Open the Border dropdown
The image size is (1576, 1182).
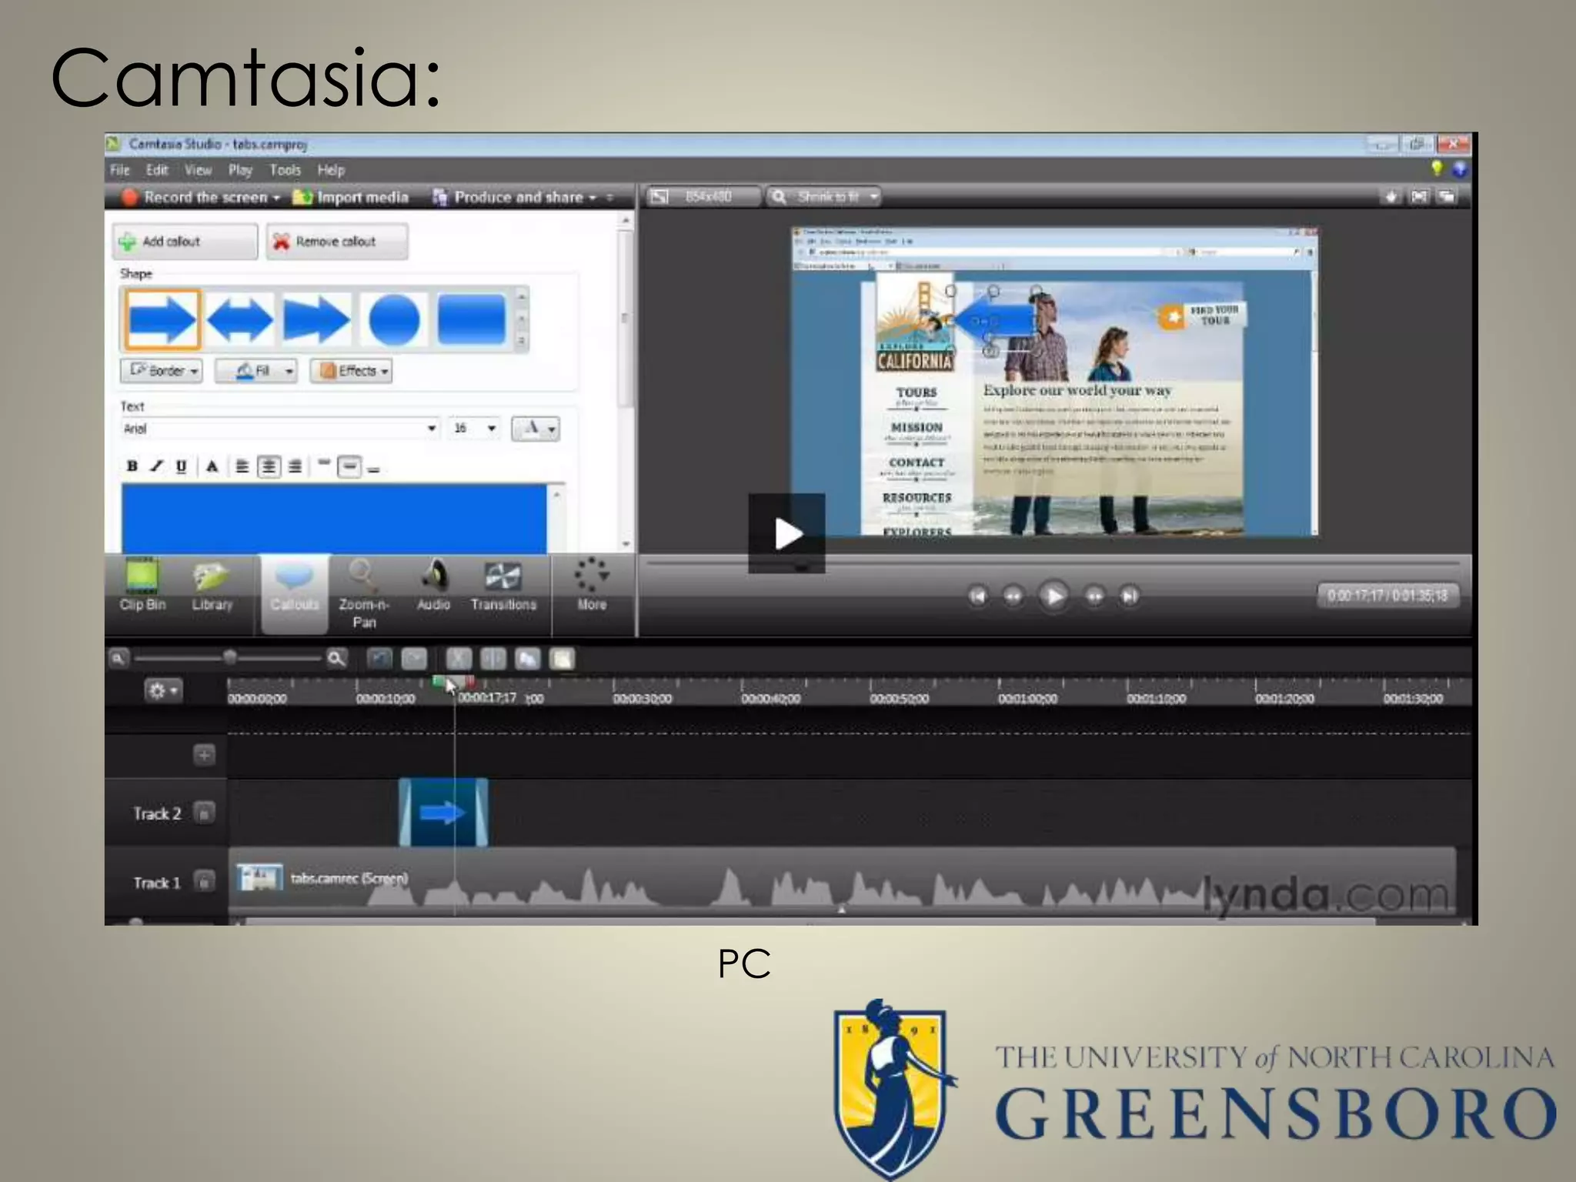coord(161,371)
